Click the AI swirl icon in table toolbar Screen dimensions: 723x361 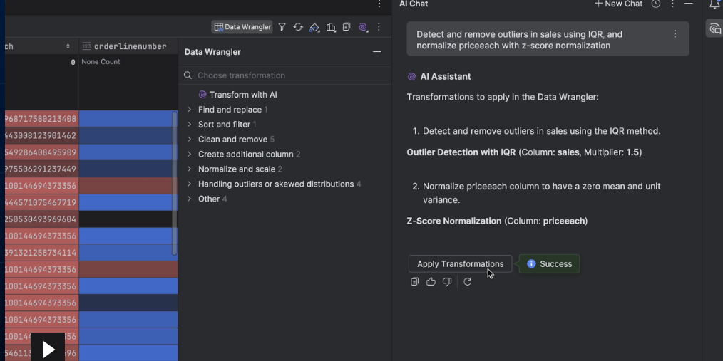click(363, 27)
